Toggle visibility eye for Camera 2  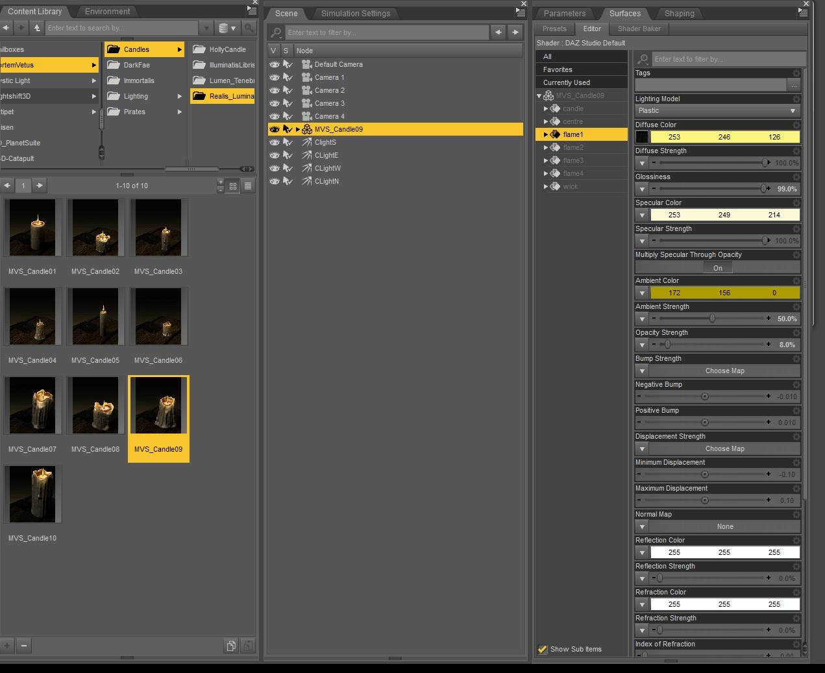click(275, 90)
